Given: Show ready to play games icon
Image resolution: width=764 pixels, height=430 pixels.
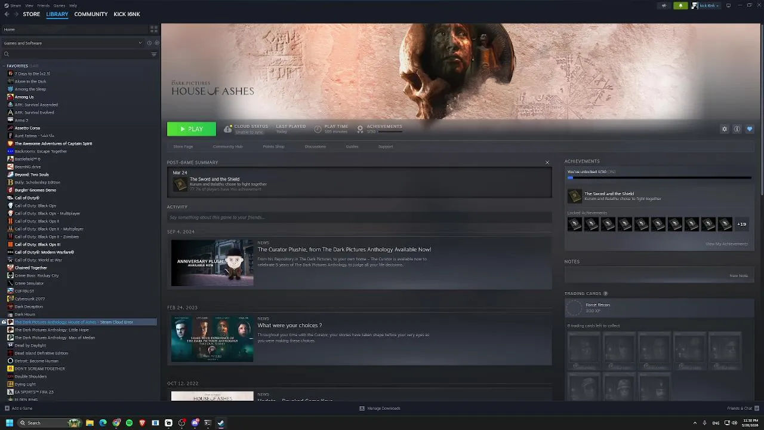Looking at the screenshot, I should (x=157, y=43).
